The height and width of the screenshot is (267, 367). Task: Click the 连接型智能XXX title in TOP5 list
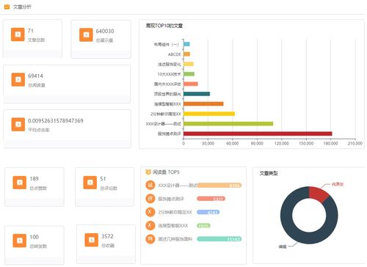tap(173, 226)
